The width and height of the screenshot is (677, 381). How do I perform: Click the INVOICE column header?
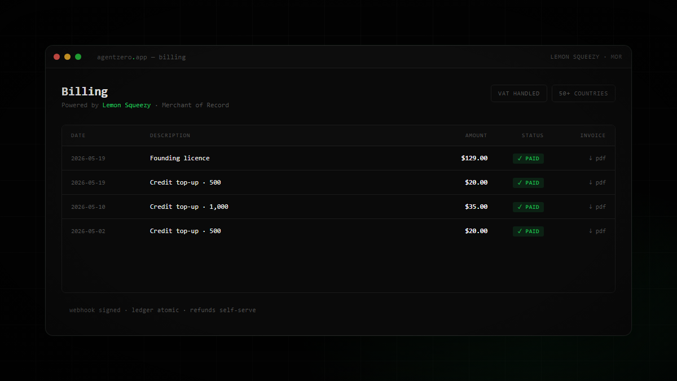593,135
